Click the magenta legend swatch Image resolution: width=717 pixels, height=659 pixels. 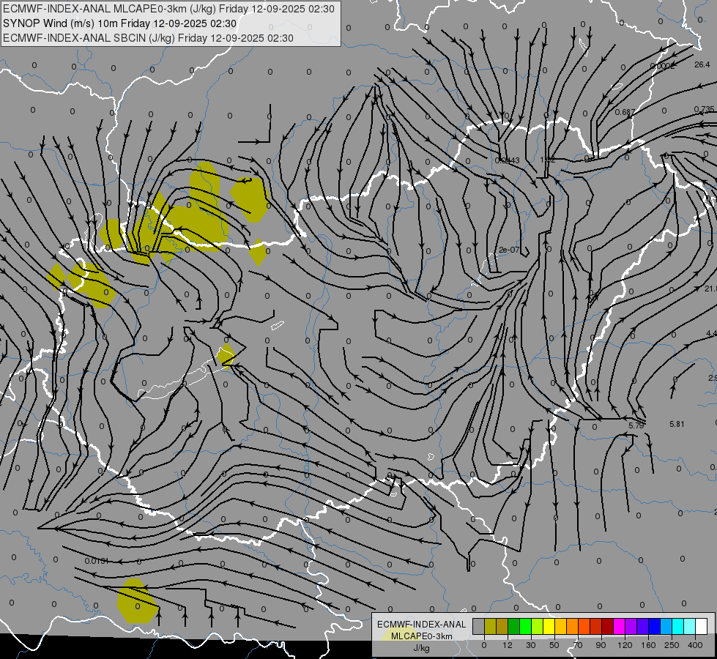click(619, 626)
